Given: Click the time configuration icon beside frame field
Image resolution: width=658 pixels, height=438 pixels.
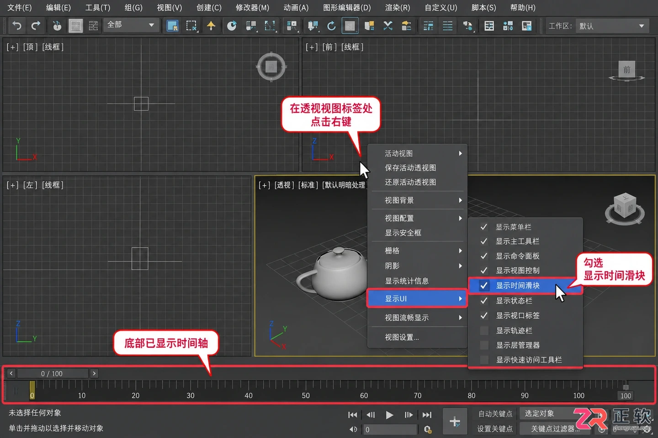Looking at the screenshot, I should coord(427,429).
